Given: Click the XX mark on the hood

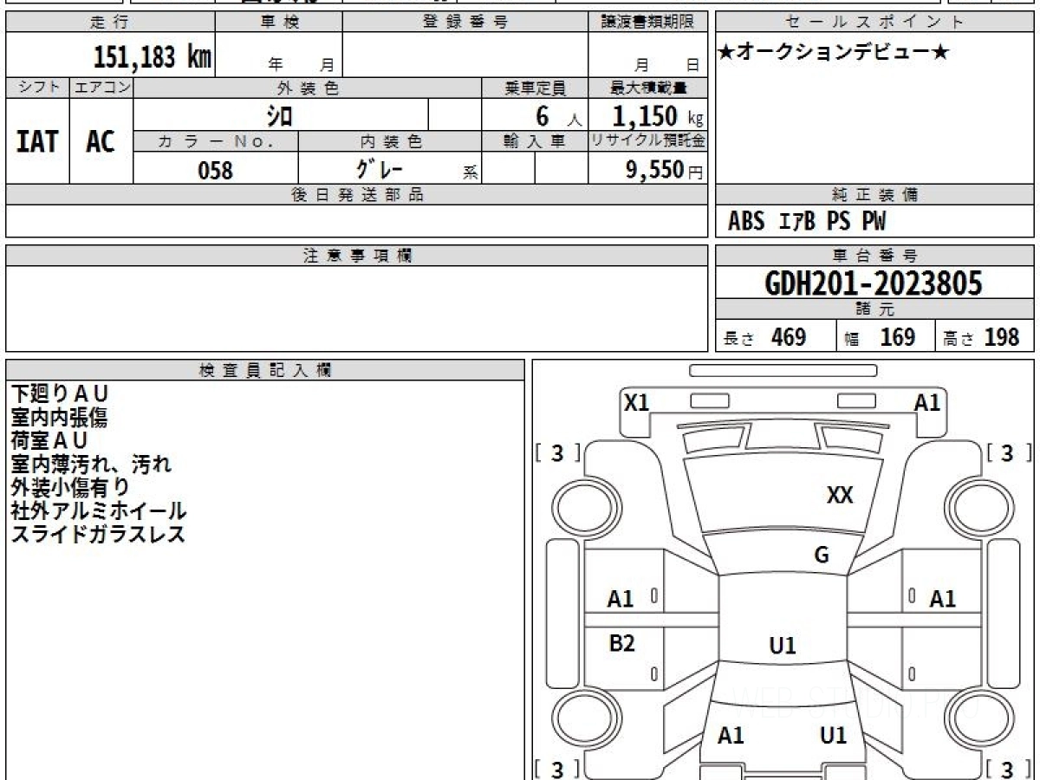Looking at the screenshot, I should click(840, 495).
